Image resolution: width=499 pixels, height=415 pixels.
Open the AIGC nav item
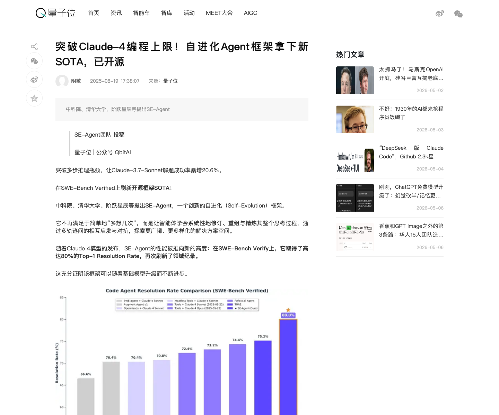tap(251, 13)
